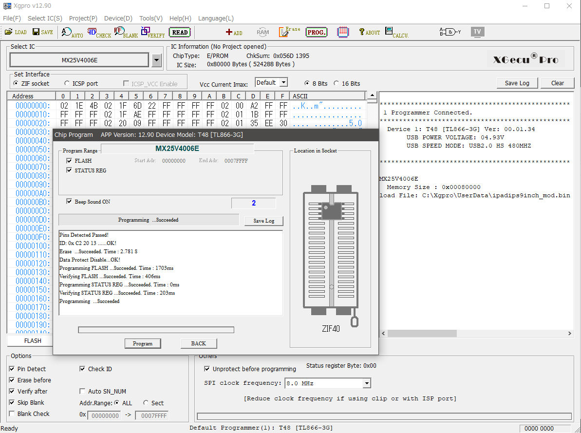Click the bottom main progress bar
This screenshot has width=581, height=433.
pyautogui.click(x=384, y=416)
